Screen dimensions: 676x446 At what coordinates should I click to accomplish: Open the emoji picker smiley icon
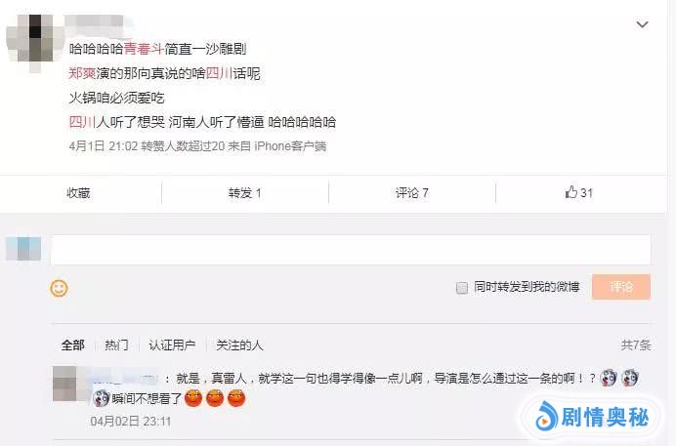[59, 288]
